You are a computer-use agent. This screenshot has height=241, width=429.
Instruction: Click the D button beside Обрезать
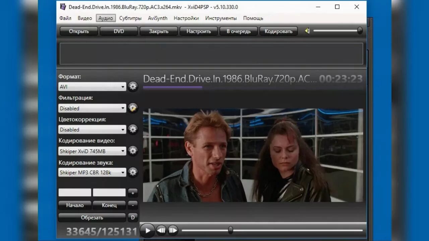click(x=133, y=218)
